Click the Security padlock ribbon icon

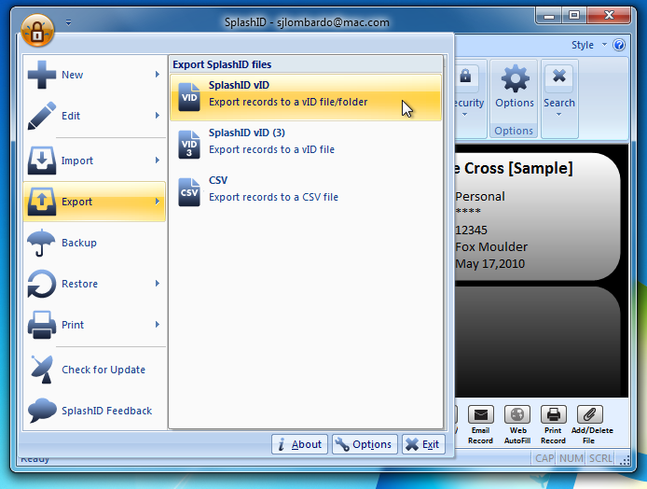click(465, 77)
